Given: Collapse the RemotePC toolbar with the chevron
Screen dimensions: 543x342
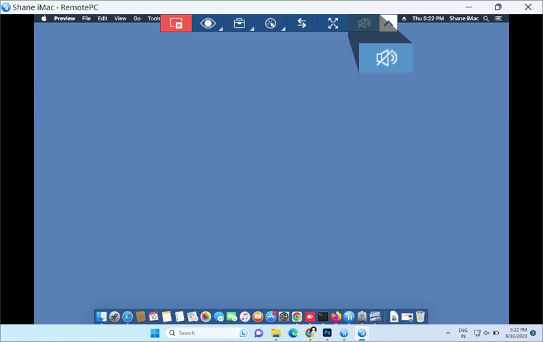Looking at the screenshot, I should [388, 23].
